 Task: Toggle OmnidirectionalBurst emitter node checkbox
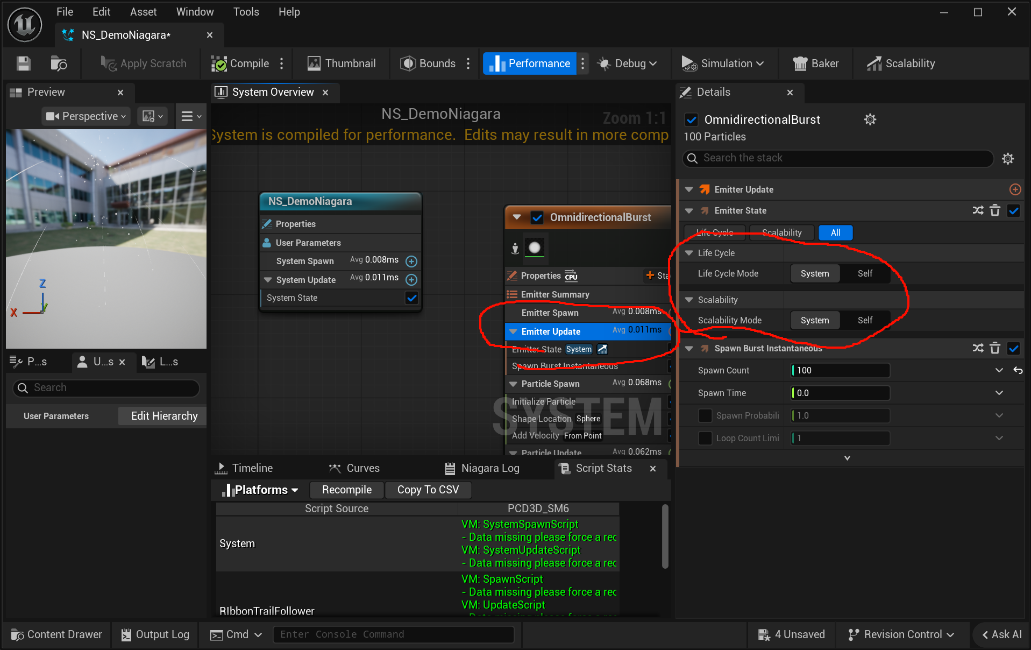[x=537, y=217]
